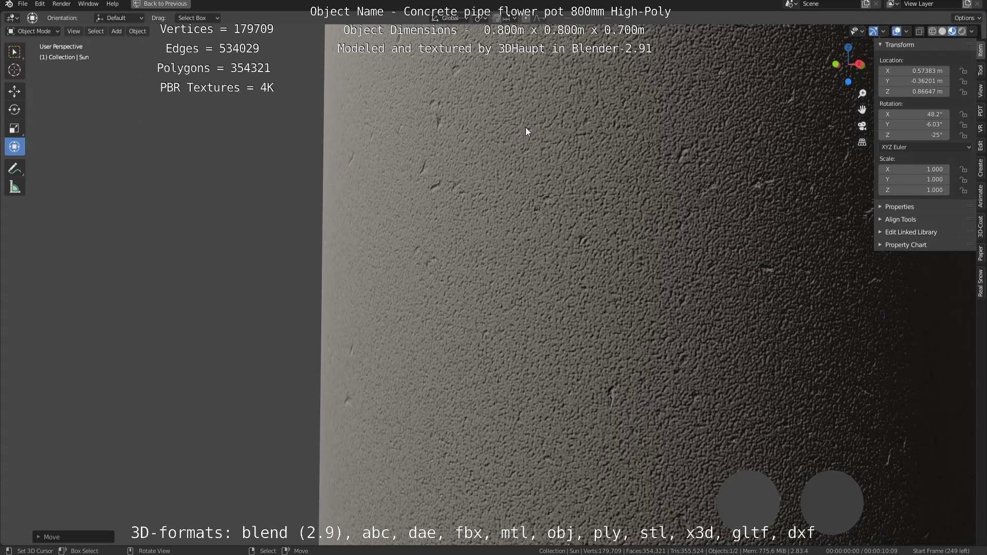
Task: Toggle viewport overlays button
Action: point(896,31)
